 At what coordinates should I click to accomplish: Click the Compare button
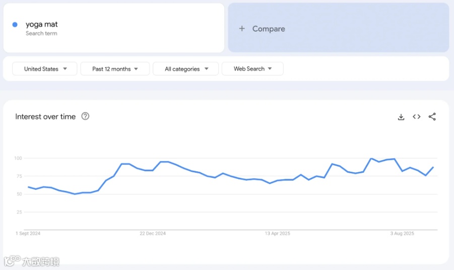click(x=269, y=29)
